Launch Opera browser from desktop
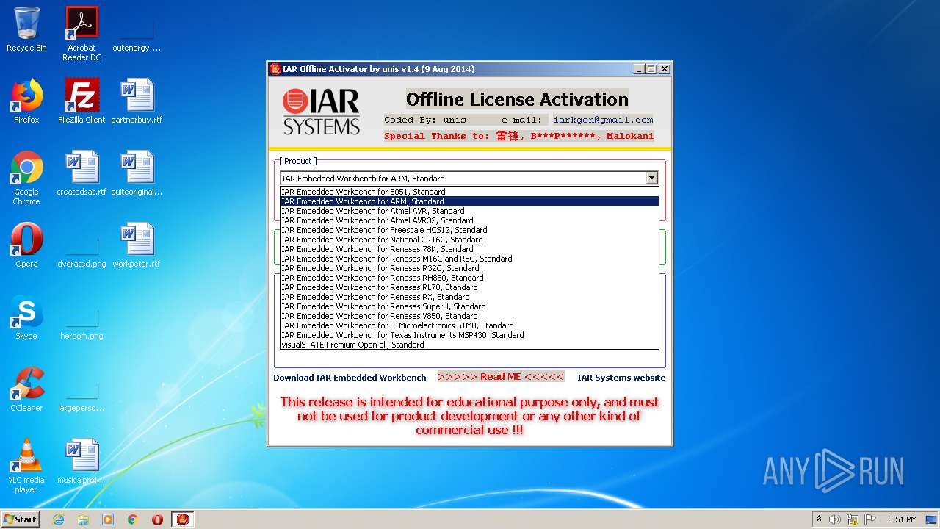 pyautogui.click(x=26, y=245)
